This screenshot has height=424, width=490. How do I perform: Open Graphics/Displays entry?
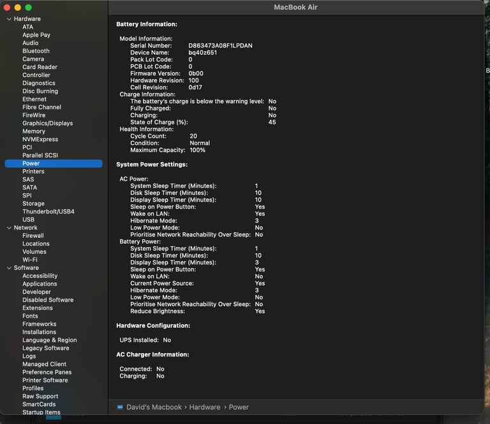click(x=47, y=123)
